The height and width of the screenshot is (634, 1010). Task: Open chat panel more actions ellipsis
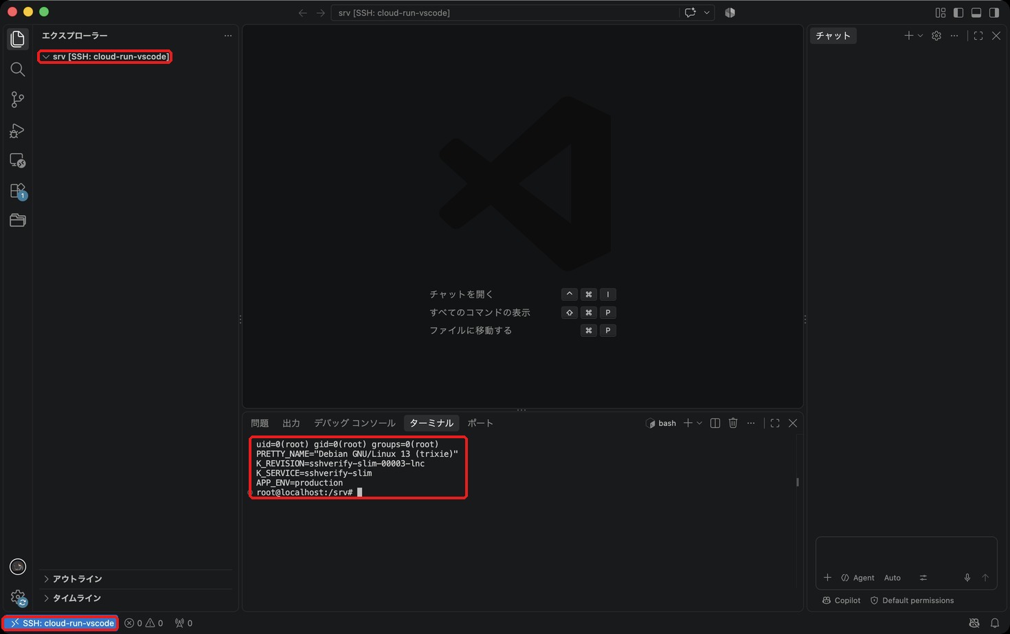954,36
